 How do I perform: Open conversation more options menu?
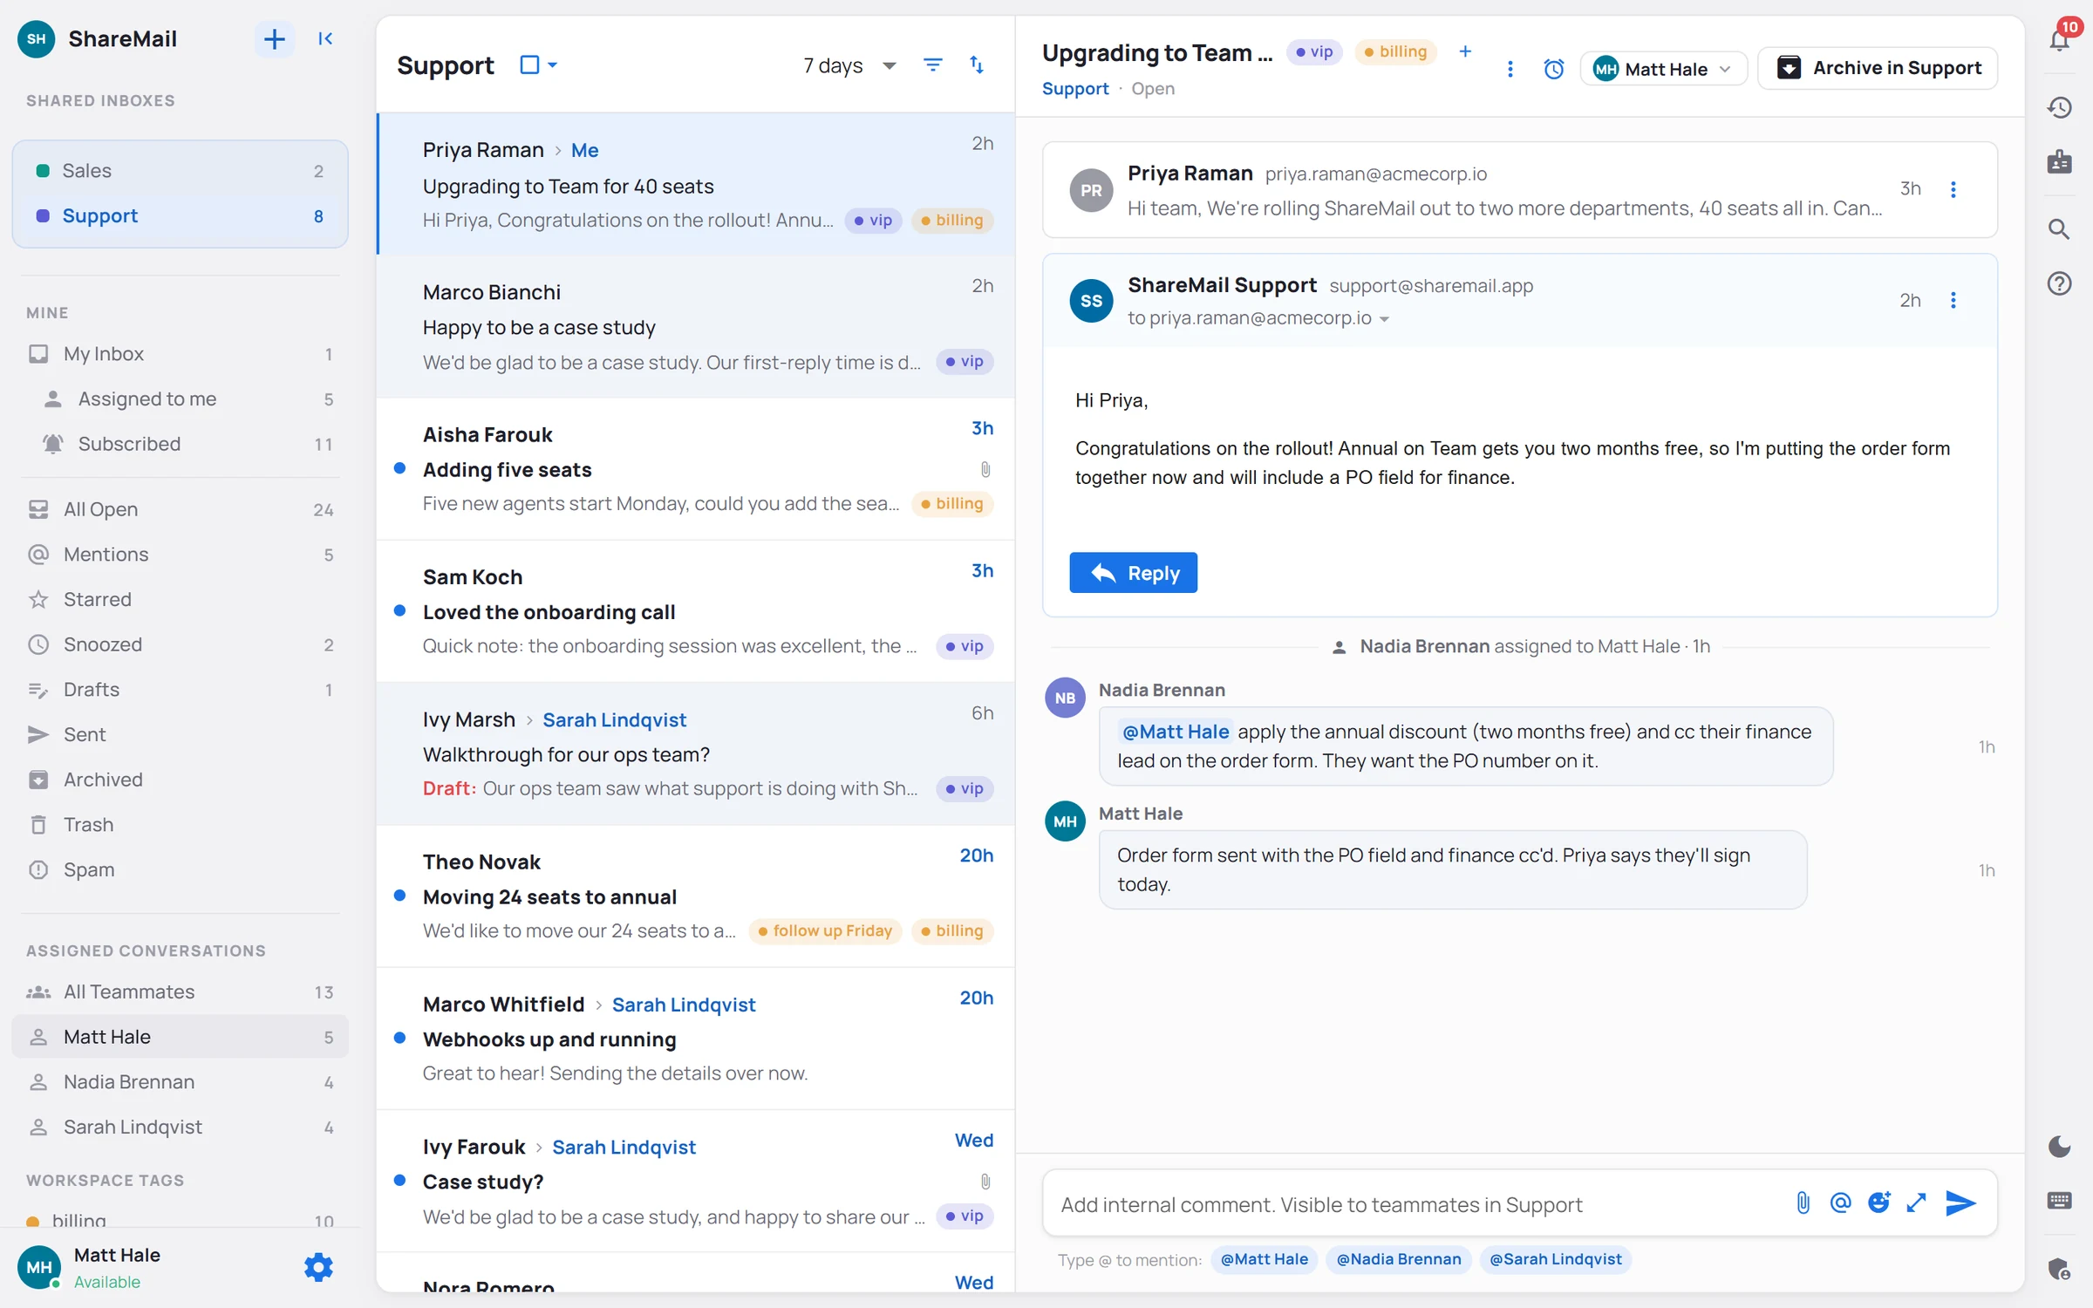[x=1510, y=69]
